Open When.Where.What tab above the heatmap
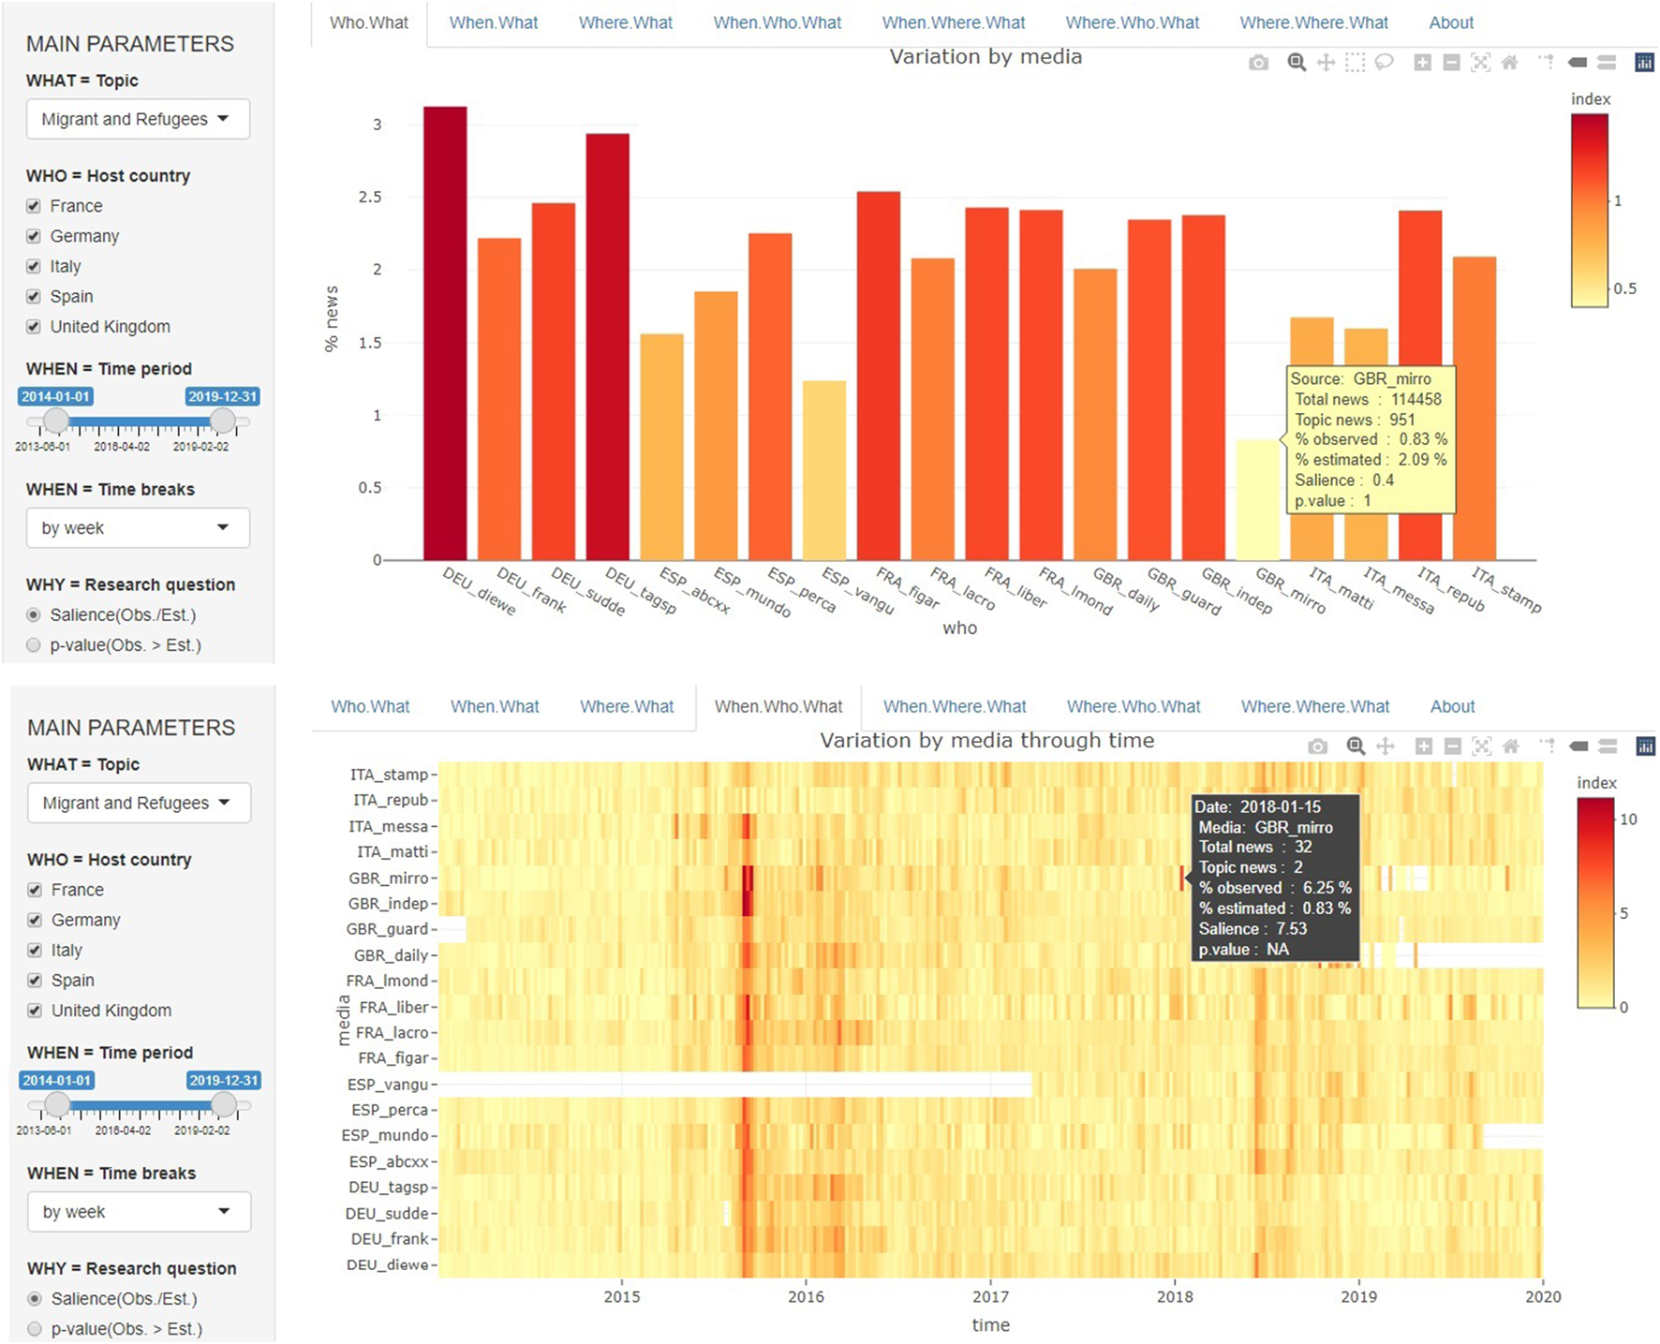 [x=954, y=706]
